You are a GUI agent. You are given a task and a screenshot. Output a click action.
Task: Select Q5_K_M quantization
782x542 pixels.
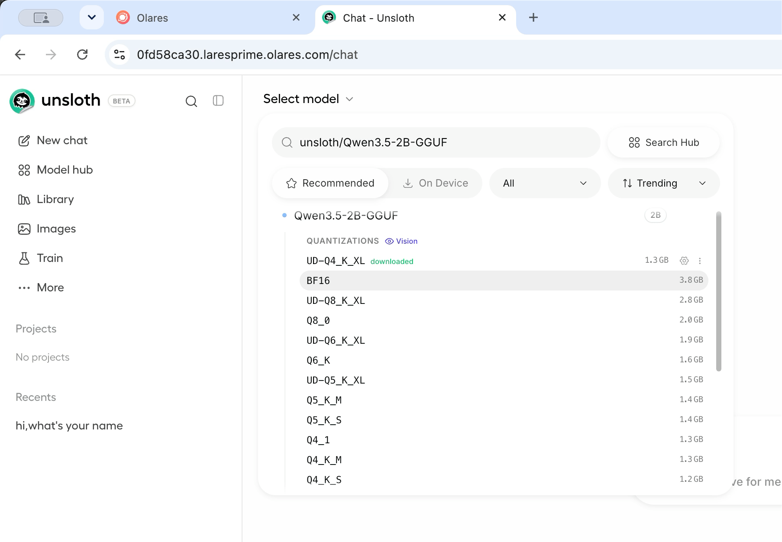pyautogui.click(x=504, y=400)
